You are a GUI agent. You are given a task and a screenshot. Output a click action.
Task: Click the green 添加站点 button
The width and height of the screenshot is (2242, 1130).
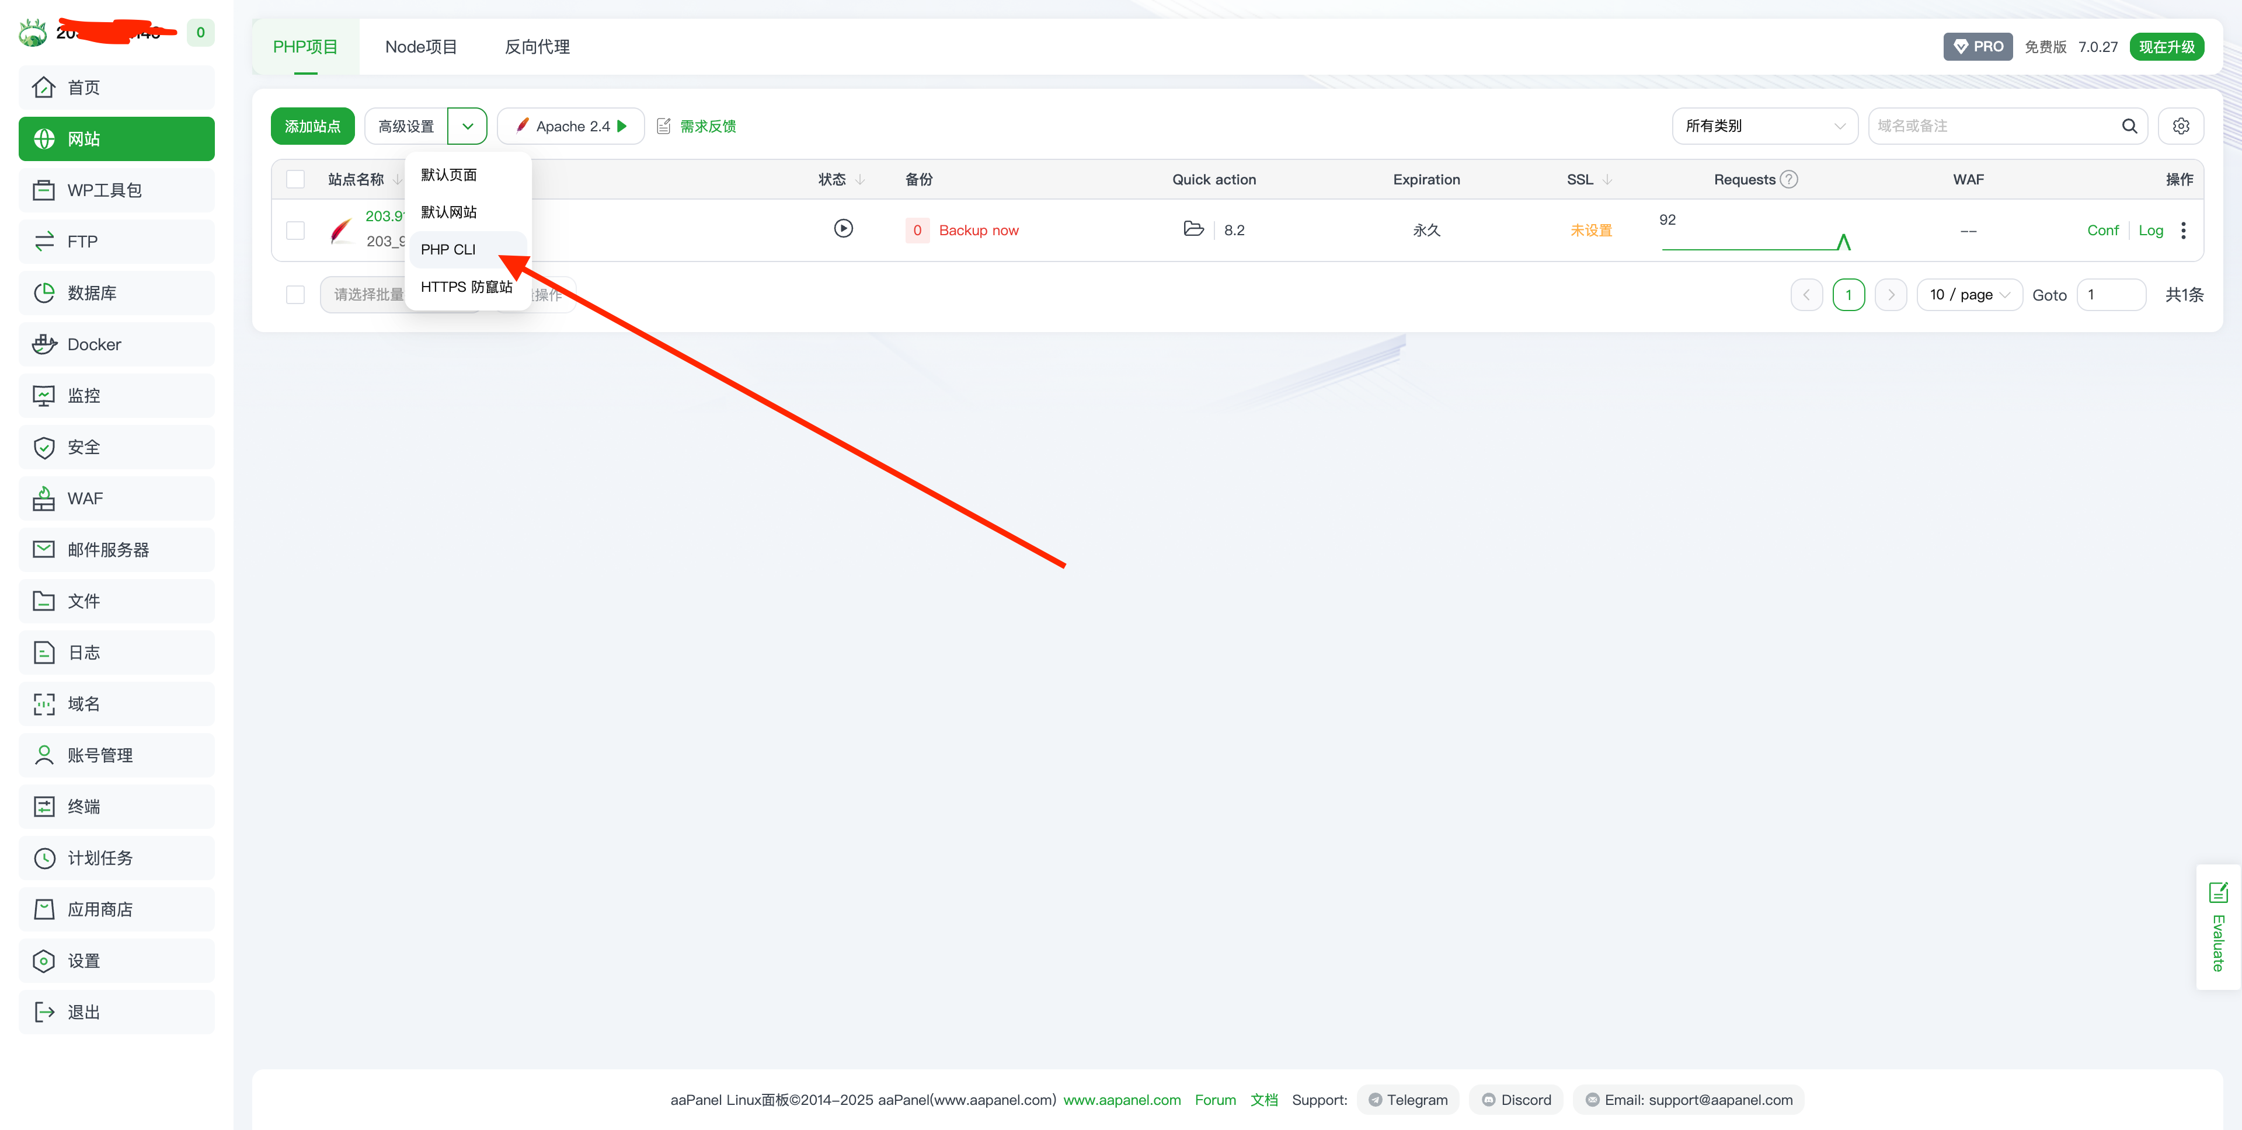[312, 126]
